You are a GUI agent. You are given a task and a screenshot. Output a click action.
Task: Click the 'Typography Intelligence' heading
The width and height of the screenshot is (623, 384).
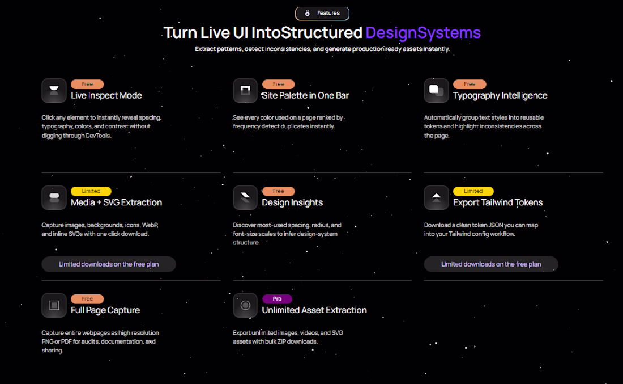point(500,95)
